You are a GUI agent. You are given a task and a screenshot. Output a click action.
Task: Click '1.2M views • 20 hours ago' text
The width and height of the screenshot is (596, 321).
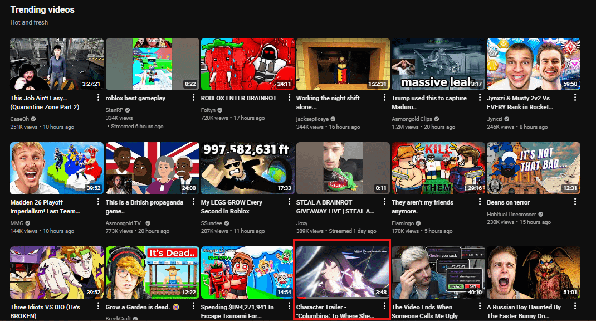(x=423, y=127)
